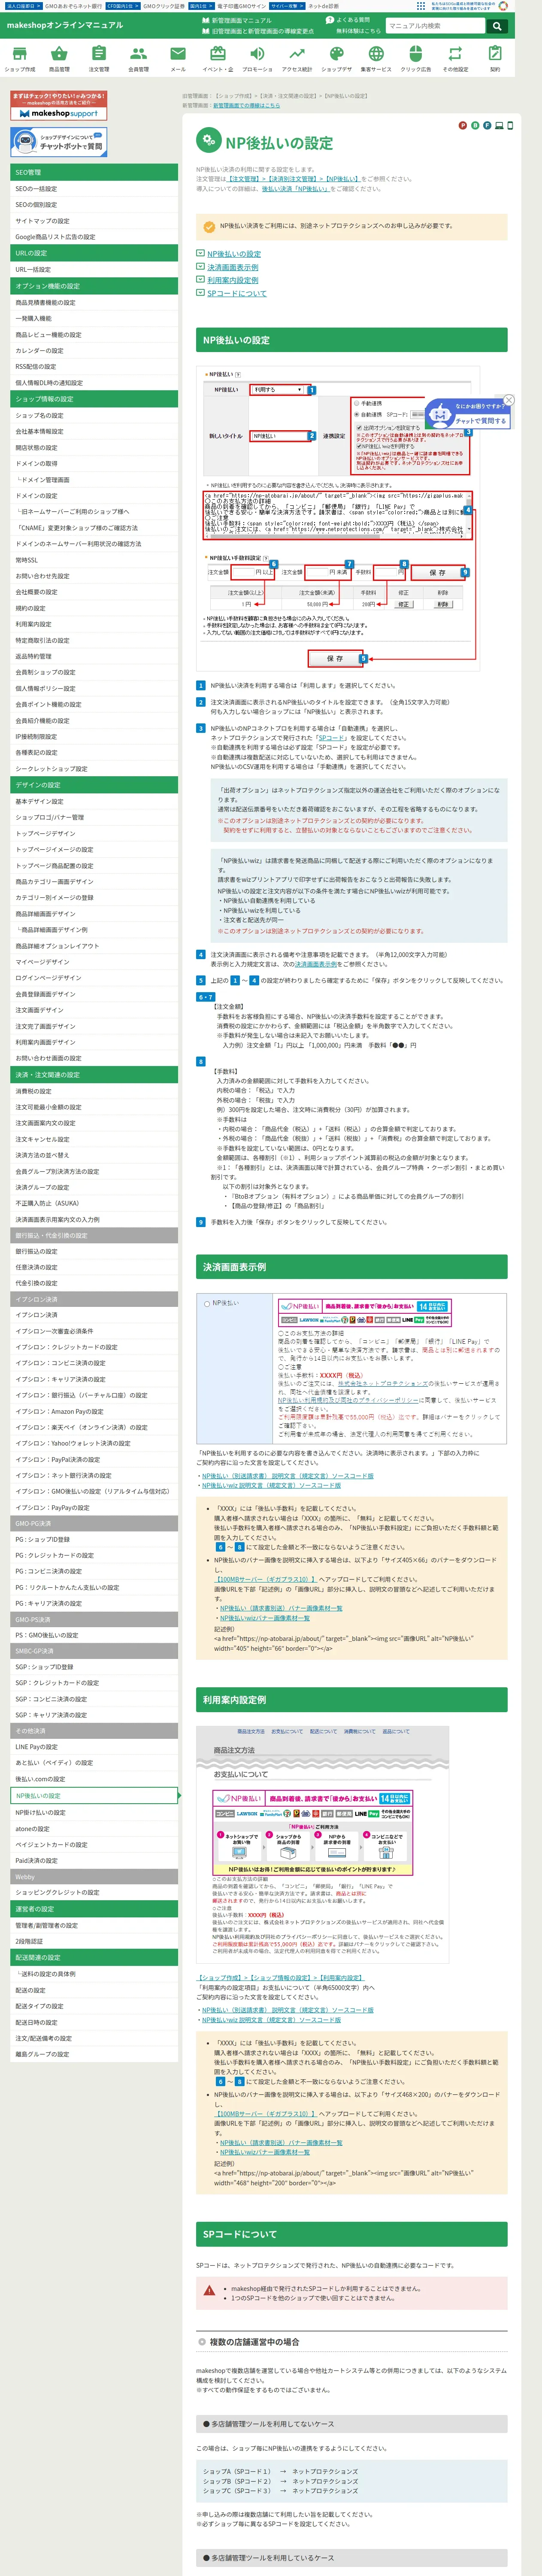Open the よくある質問 header link
542x2576 pixels.
349,20
